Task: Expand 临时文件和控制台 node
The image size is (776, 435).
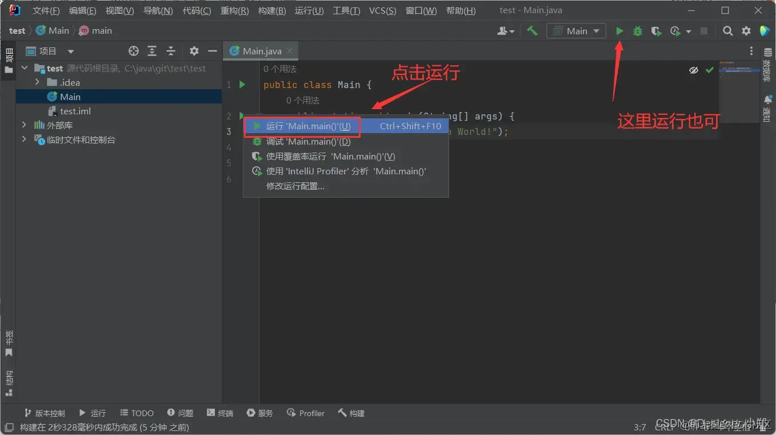Action: point(24,139)
